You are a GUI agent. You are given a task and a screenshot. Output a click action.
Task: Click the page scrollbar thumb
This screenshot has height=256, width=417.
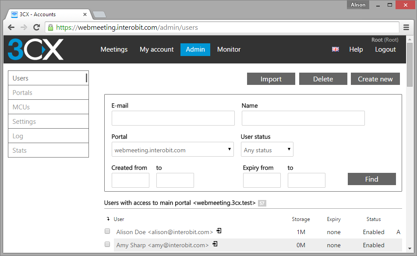410,65
